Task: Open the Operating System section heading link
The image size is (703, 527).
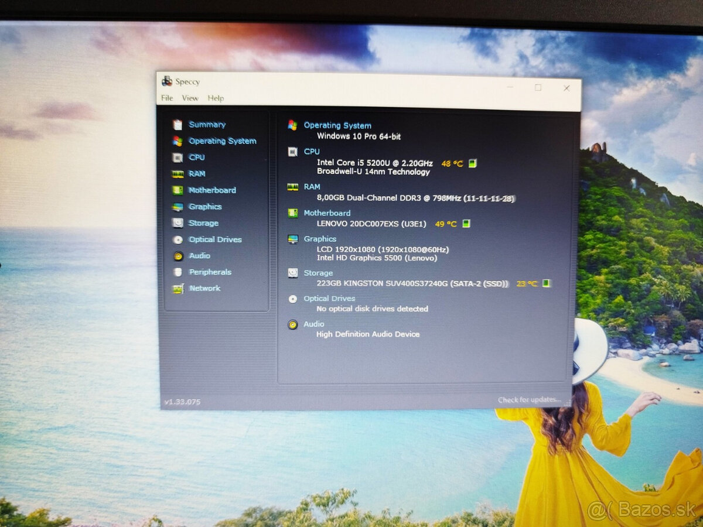Action: pos(337,125)
